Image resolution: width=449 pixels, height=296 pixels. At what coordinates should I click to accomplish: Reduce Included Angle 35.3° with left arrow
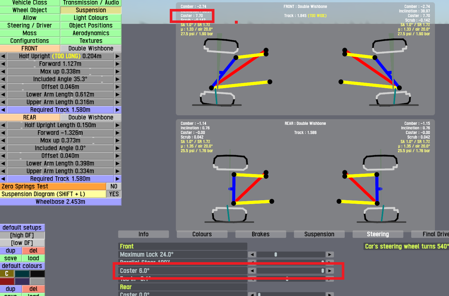pyautogui.click(x=3, y=79)
